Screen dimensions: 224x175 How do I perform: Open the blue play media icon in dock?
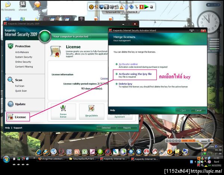tap(139, 151)
